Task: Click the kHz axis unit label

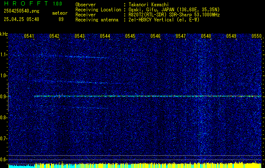Action: (4, 34)
